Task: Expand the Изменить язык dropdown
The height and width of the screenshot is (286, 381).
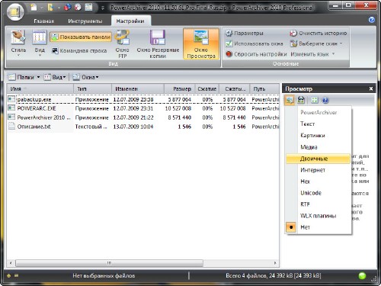Action: [312, 54]
